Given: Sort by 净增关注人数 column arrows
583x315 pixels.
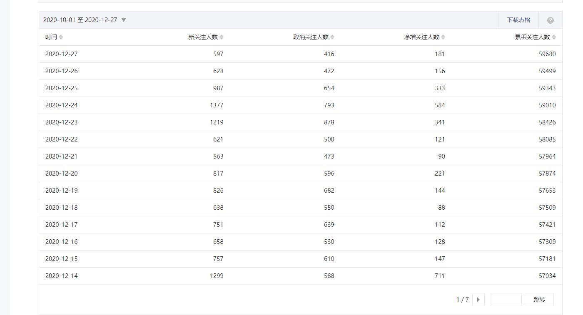Looking at the screenshot, I should (x=443, y=37).
